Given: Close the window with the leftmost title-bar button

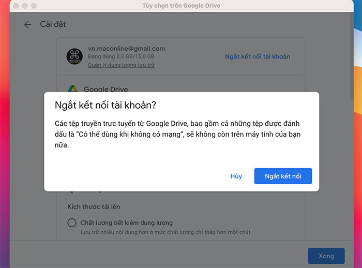Looking at the screenshot, I should click(16, 6).
